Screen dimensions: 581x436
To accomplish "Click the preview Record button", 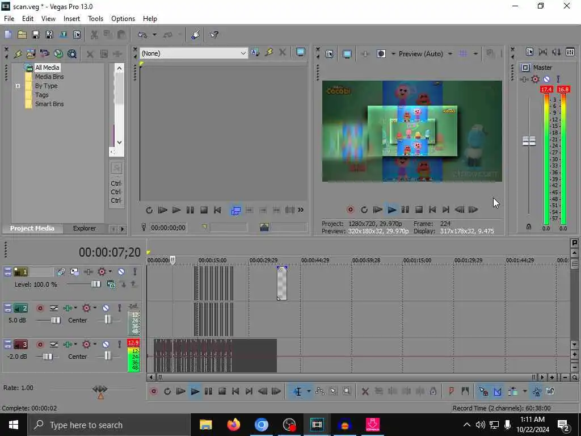I will coord(350,210).
